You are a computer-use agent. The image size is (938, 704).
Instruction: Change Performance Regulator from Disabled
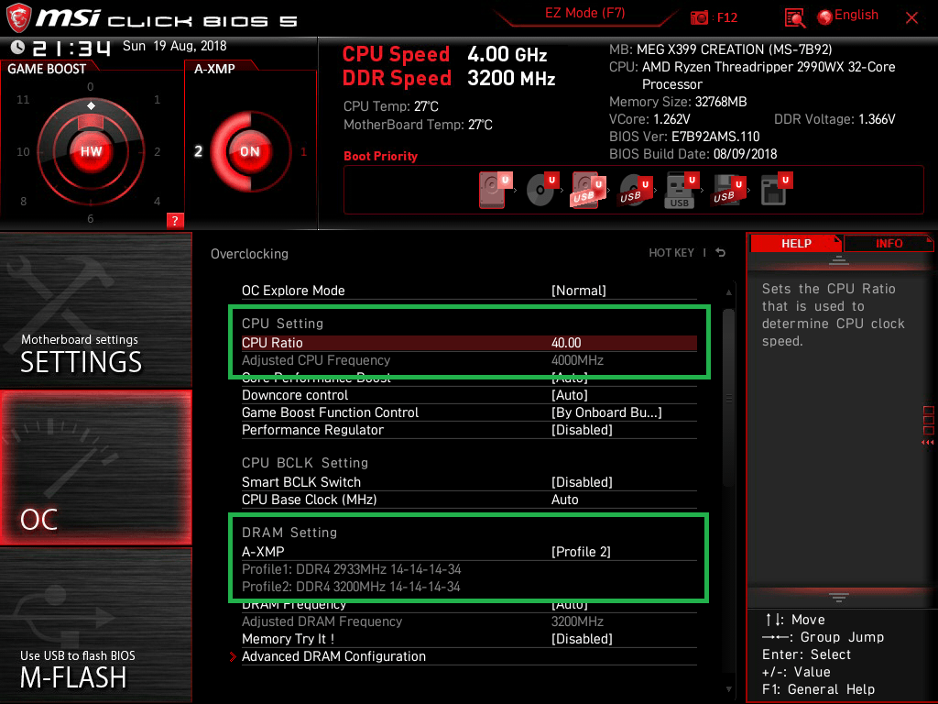[x=469, y=430]
